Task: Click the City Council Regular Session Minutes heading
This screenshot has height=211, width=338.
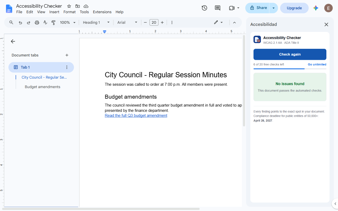Action: point(166,75)
